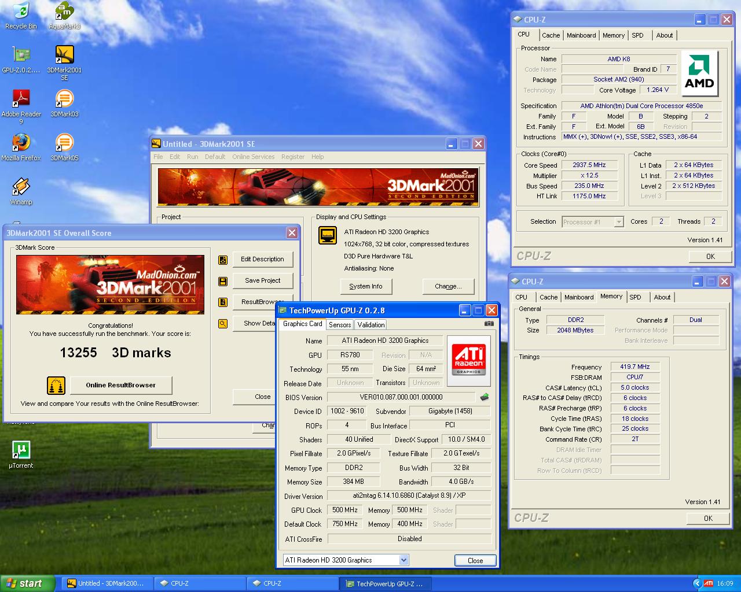Click the Change... button in Display settings
The image size is (741, 592).
pos(448,286)
